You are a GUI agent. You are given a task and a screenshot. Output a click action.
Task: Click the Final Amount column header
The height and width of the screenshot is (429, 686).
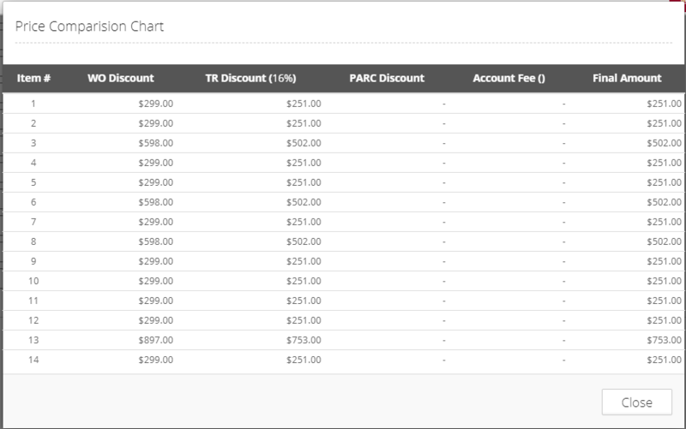(x=627, y=78)
